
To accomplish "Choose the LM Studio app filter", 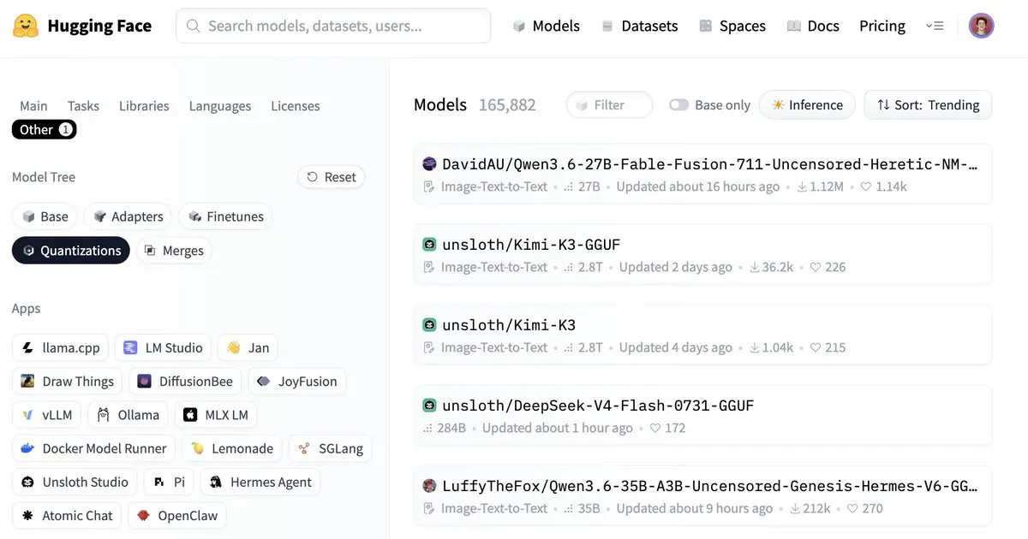I will click(164, 347).
